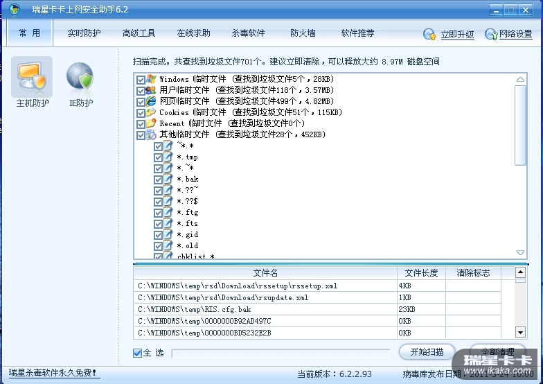This screenshot has width=543, height=384.
Task: Open the 软件推荐 tab
Action: tap(357, 33)
